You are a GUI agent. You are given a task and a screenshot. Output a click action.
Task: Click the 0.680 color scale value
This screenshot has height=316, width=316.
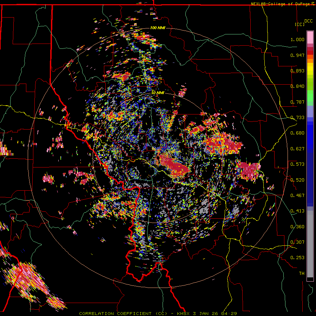coord(297,133)
